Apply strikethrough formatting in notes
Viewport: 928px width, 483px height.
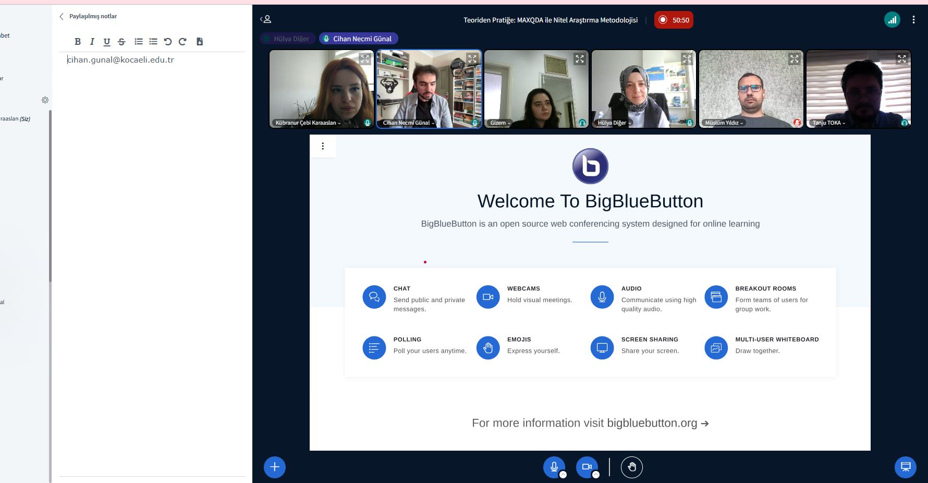[121, 42]
